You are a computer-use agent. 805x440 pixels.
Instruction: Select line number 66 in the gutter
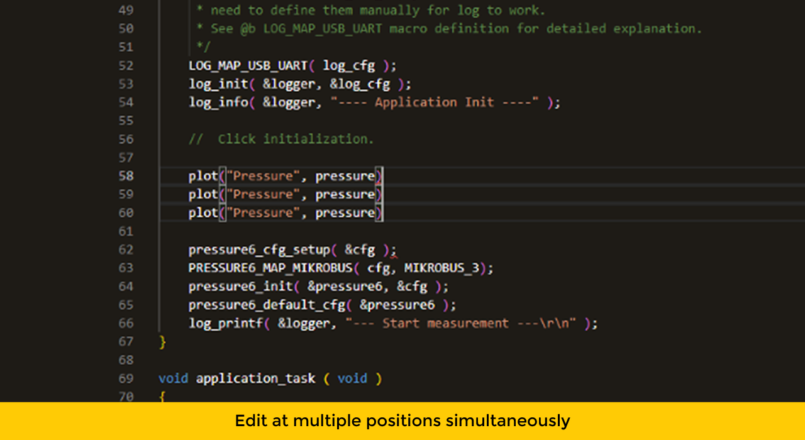[x=126, y=323]
